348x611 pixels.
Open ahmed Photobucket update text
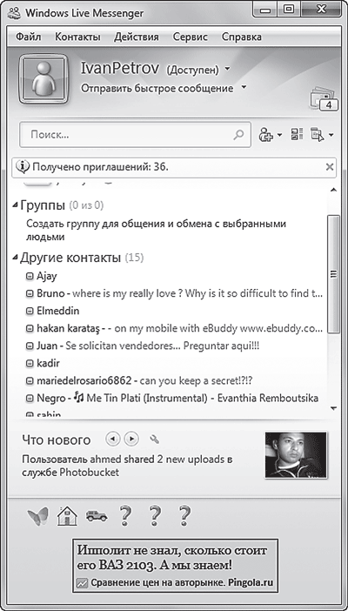click(127, 466)
